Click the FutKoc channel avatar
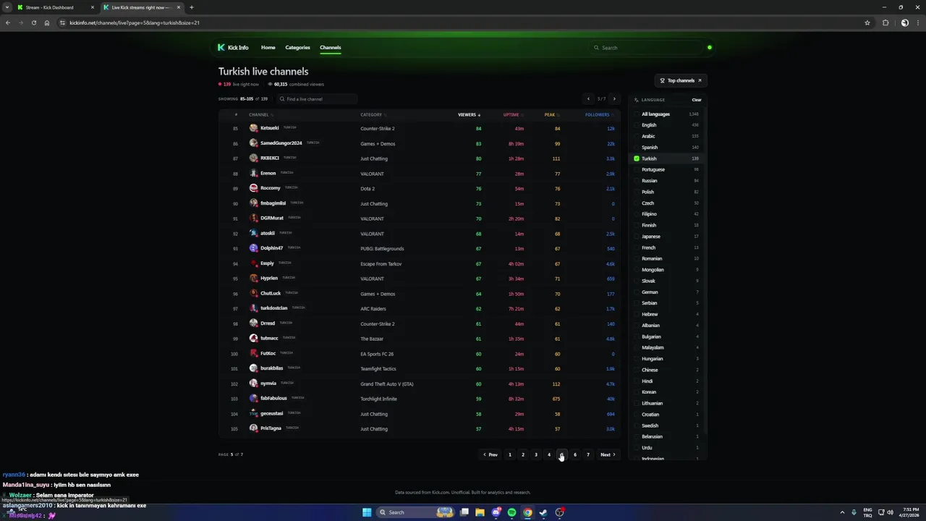The width and height of the screenshot is (926, 521). pos(253,353)
